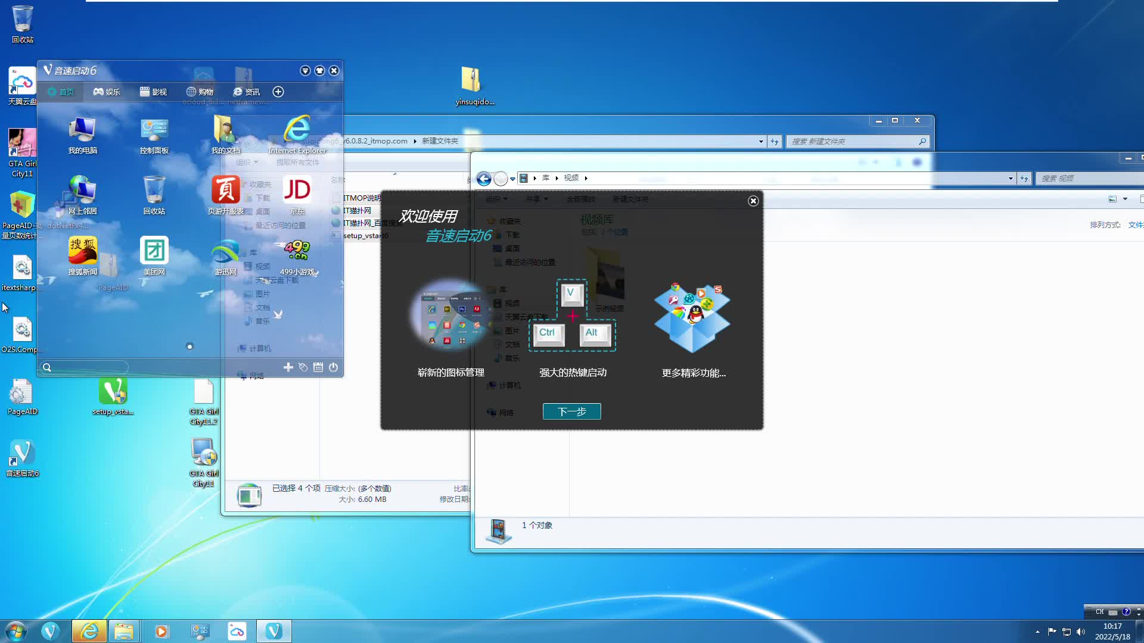This screenshot has height=643, width=1144.
Task: Click the back button in 视频 library window
Action: pyautogui.click(x=484, y=179)
